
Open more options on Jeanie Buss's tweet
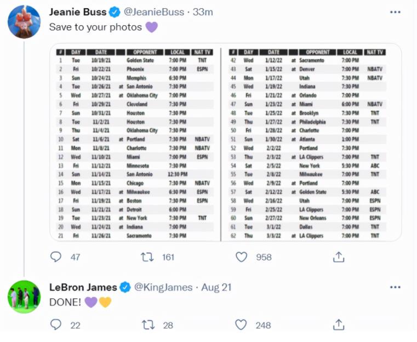tap(395, 12)
